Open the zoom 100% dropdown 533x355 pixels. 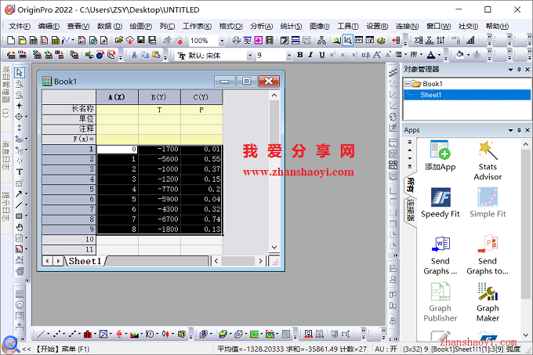(x=222, y=41)
